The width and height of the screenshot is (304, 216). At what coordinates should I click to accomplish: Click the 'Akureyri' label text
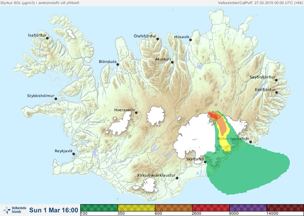click(163, 59)
